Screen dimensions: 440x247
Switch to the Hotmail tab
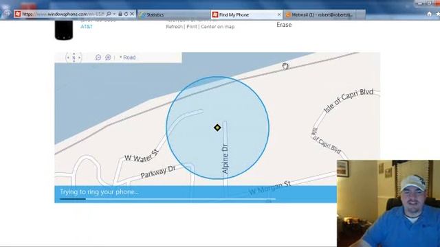pos(319,14)
